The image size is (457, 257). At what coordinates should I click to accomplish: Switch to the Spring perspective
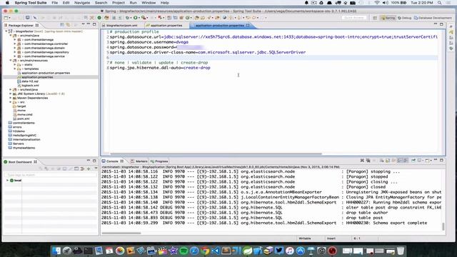(388, 18)
